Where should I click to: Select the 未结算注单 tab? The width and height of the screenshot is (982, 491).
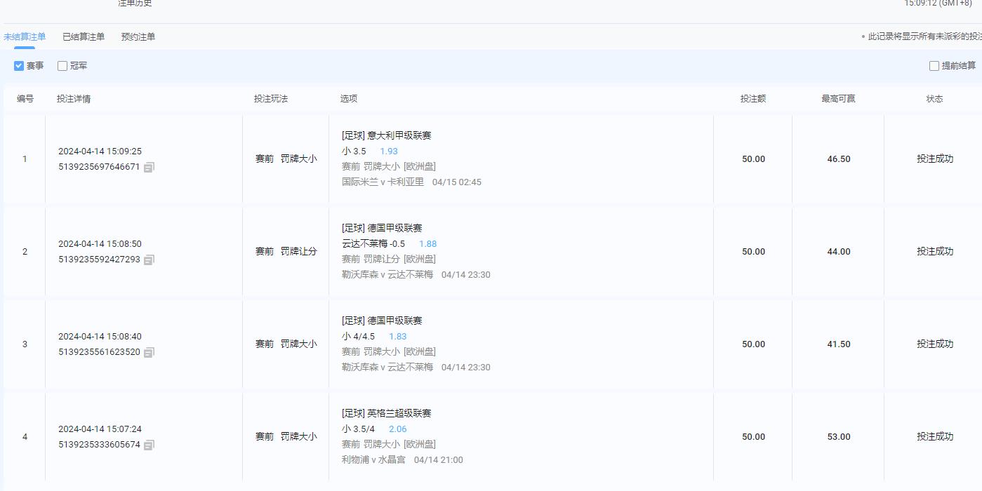24,36
